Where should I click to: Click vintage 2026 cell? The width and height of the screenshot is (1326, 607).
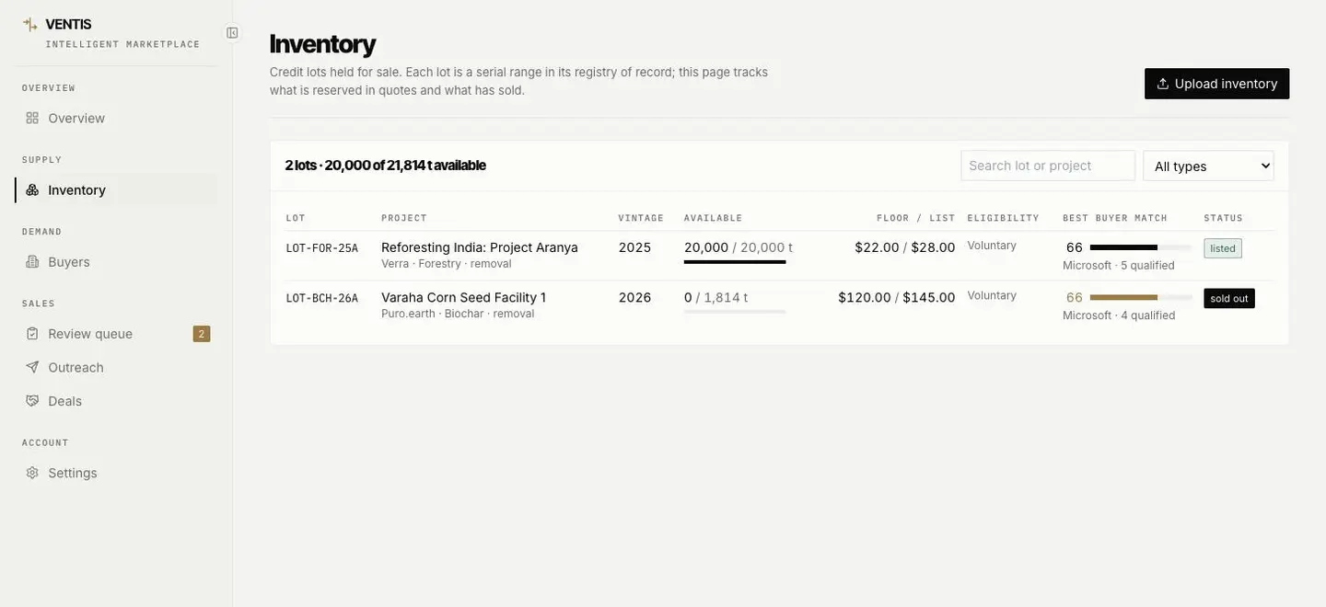(x=634, y=297)
